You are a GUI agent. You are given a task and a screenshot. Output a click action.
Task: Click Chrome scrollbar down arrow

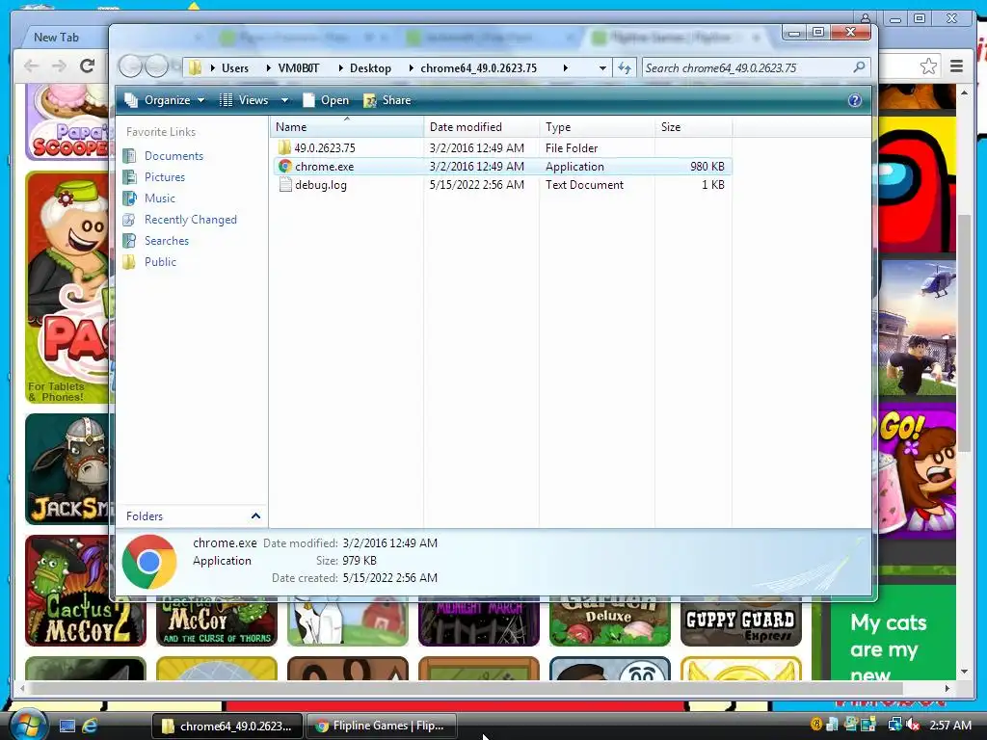tap(964, 672)
